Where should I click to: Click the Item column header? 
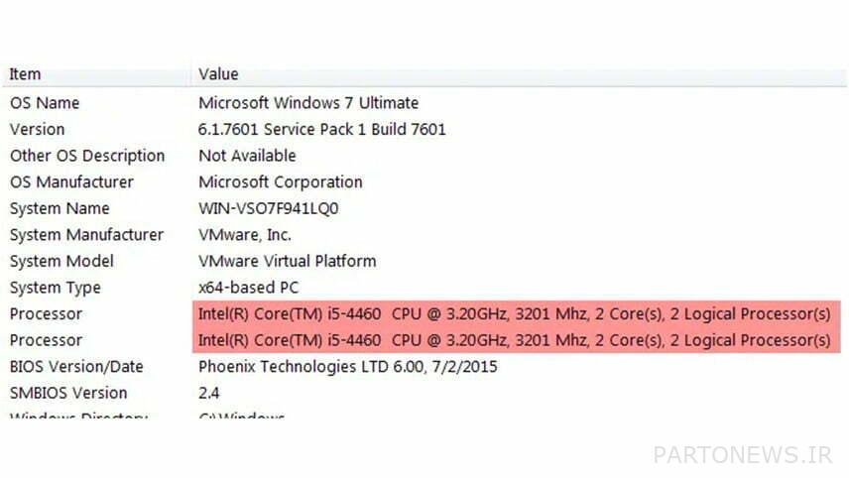[25, 74]
